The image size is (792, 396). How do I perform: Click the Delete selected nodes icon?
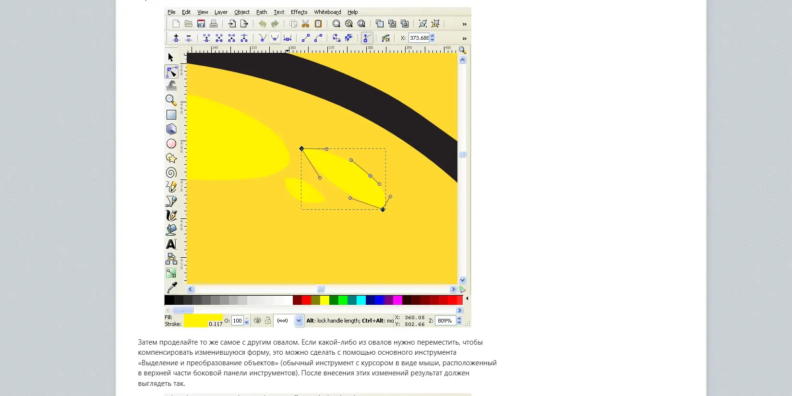[189, 38]
